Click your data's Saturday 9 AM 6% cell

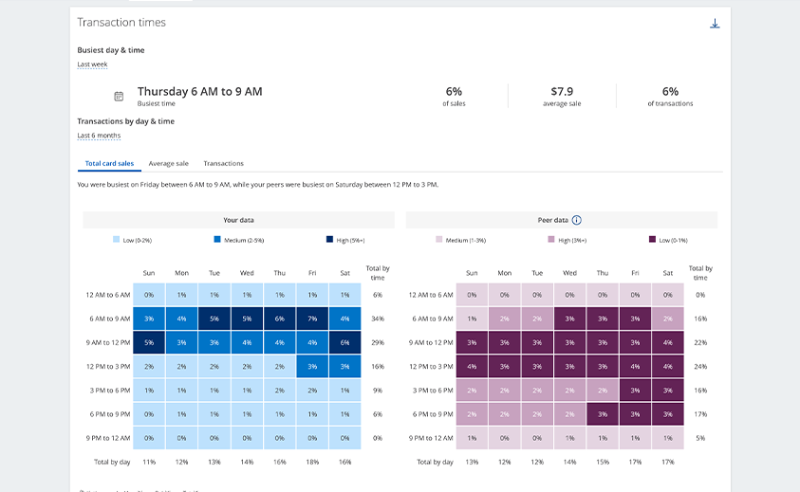pos(344,342)
